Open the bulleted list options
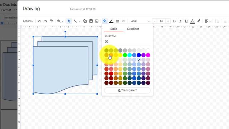The image size is (229, 129). coord(225,21)
